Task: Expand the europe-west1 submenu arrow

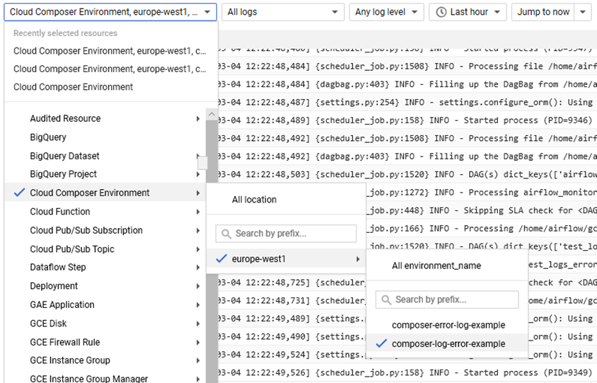Action: pos(358,259)
